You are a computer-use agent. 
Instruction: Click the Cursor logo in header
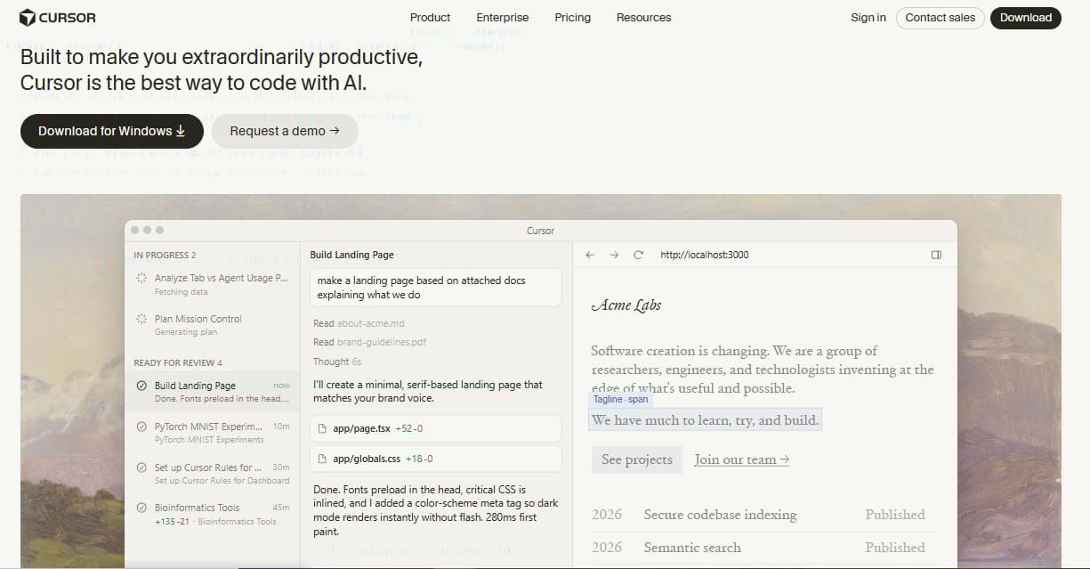tap(58, 18)
